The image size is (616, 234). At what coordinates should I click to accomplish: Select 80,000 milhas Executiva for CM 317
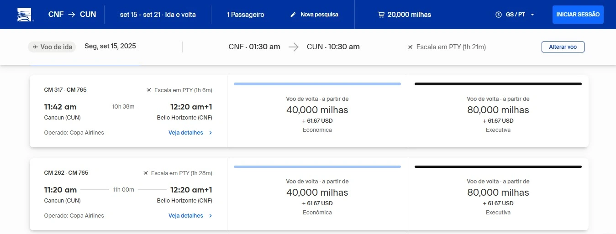coord(498,111)
